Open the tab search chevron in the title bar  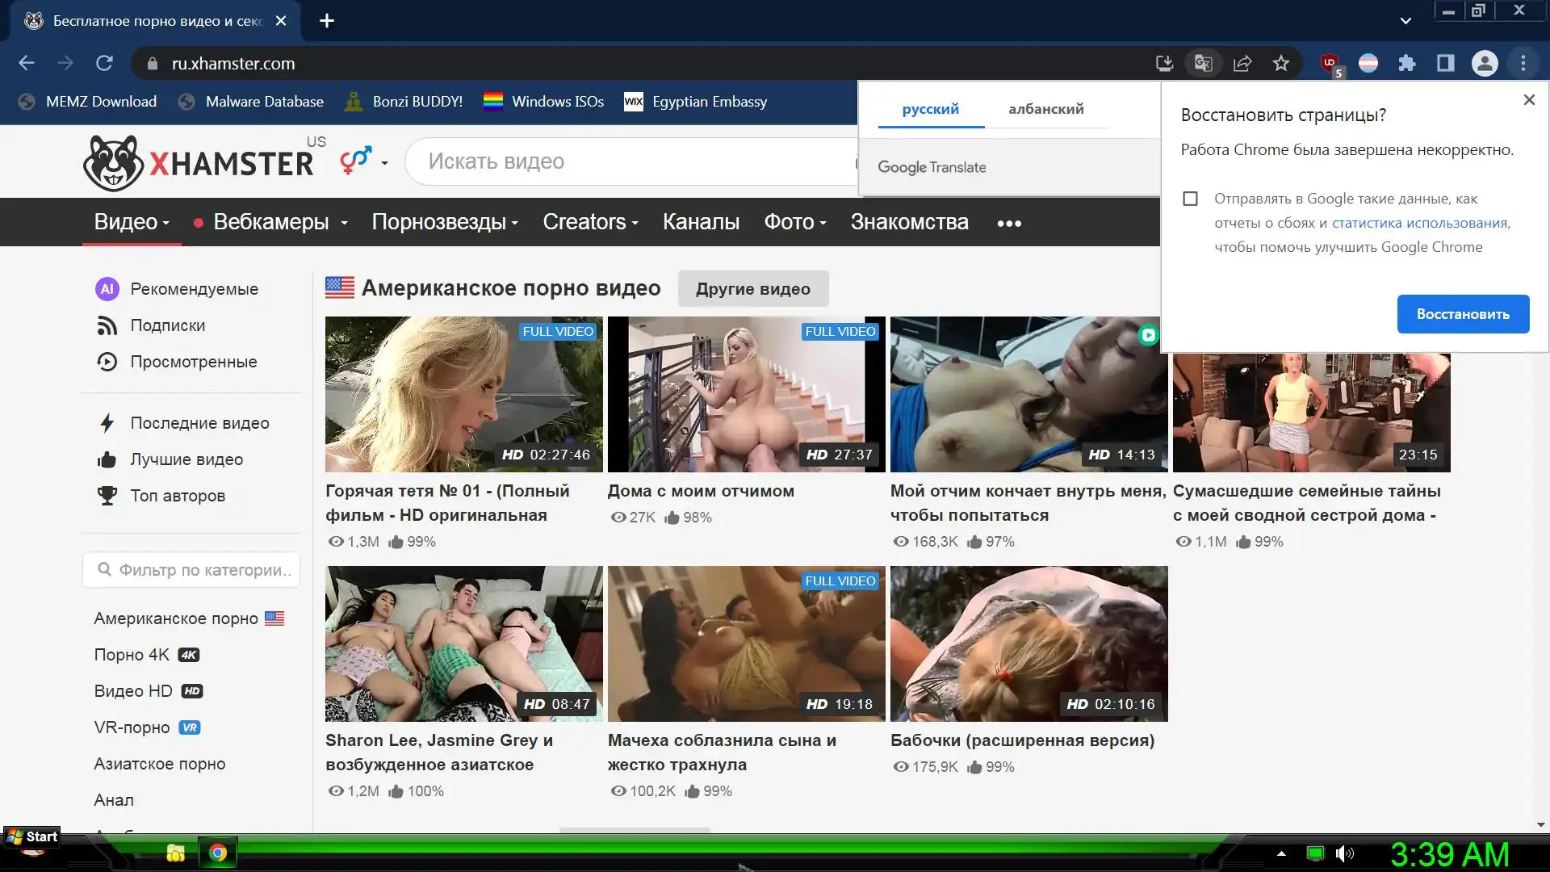point(1405,21)
